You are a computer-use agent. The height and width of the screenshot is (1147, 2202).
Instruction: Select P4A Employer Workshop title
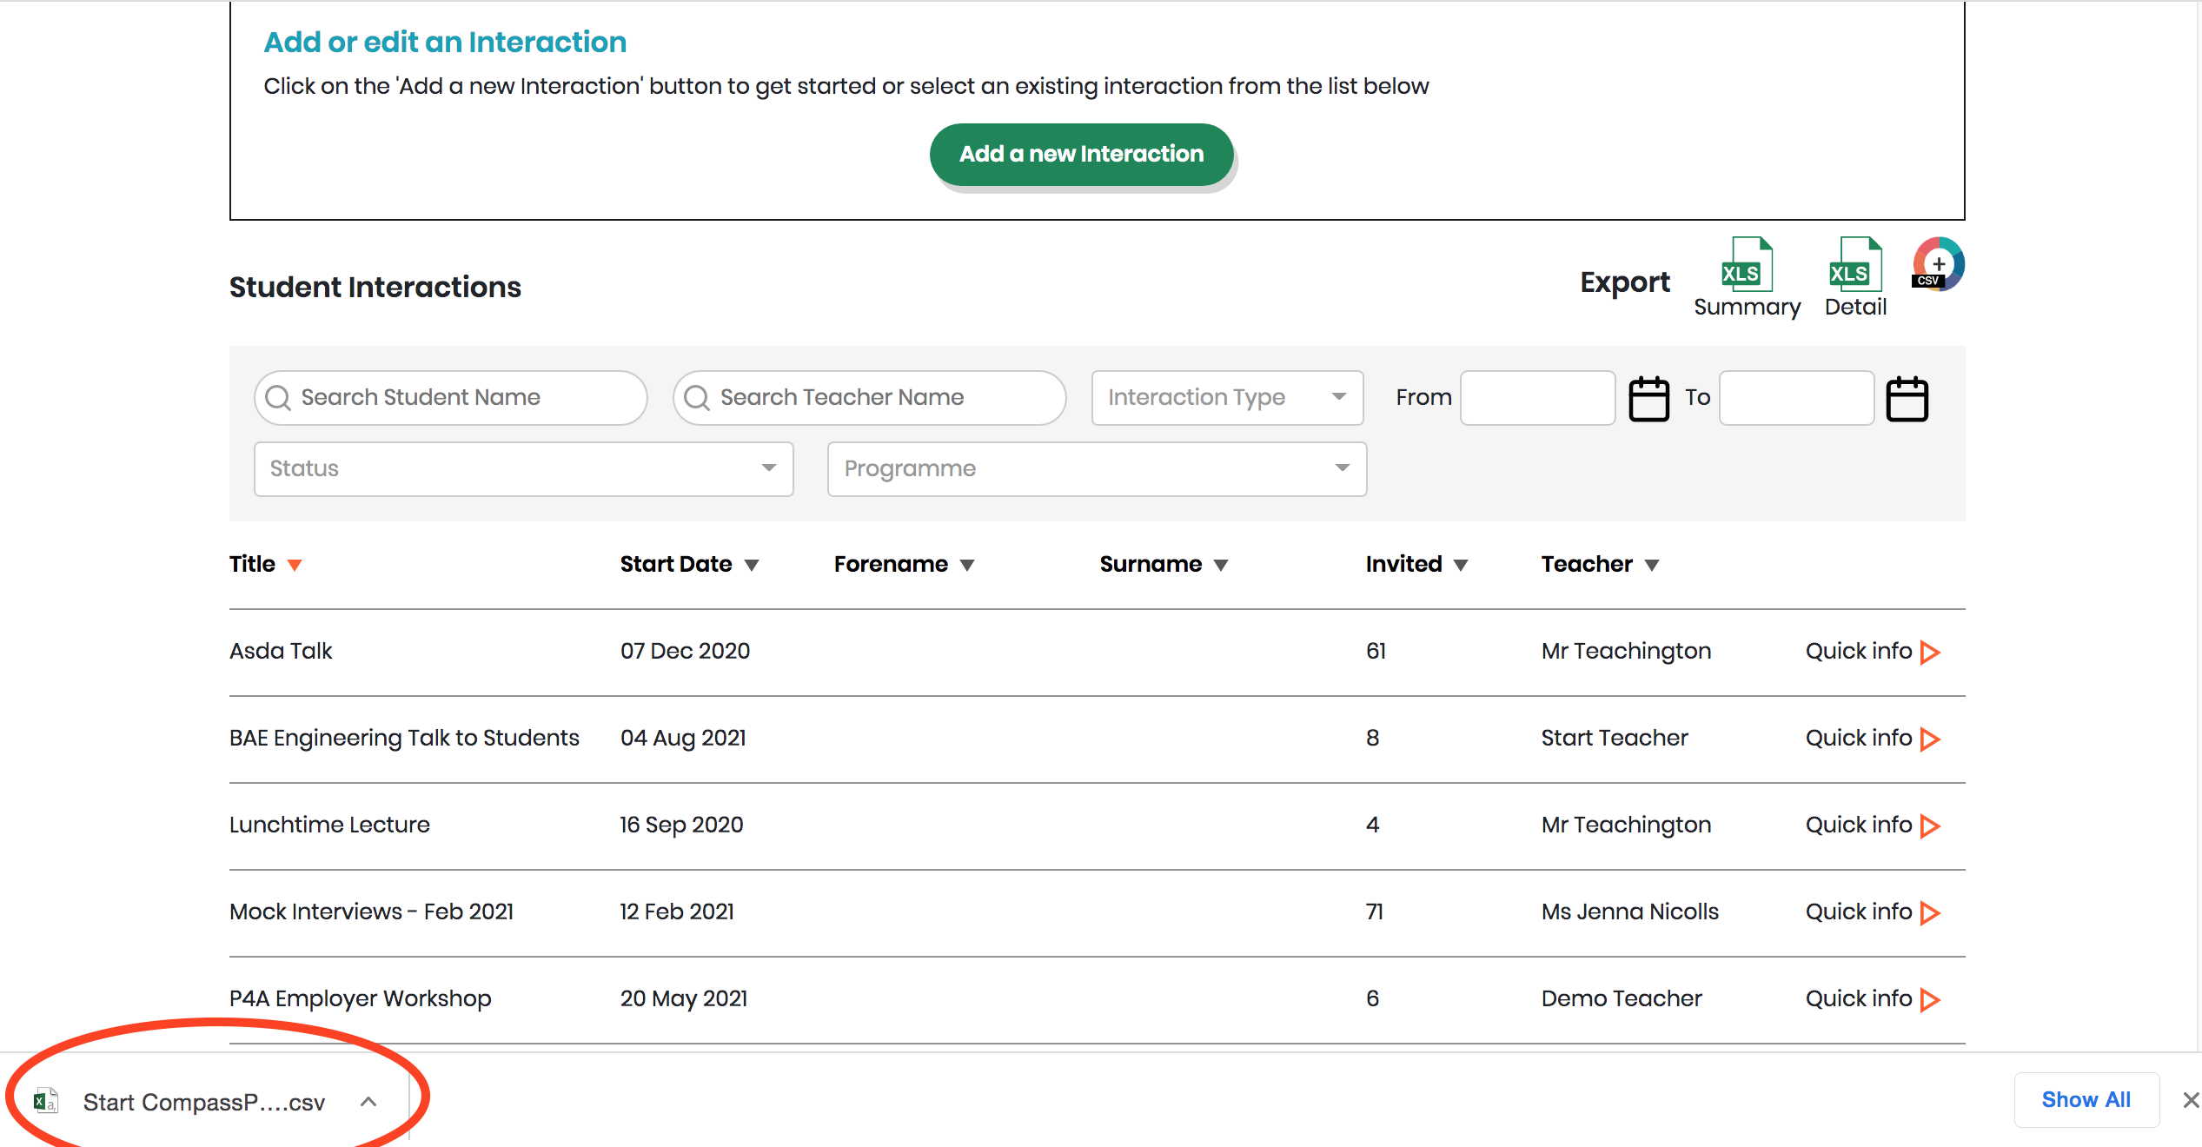[361, 998]
